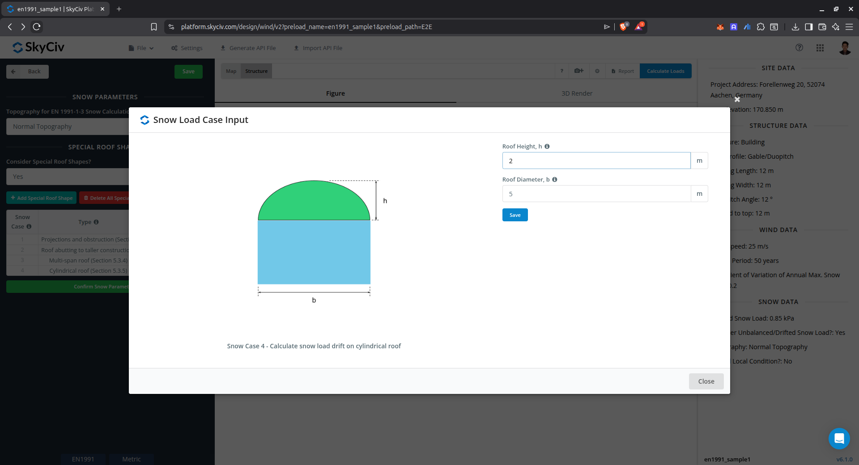Toggle the Metric unit system button

point(132,459)
